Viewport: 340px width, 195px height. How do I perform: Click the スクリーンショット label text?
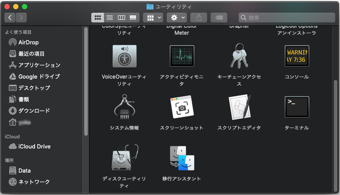(182, 128)
